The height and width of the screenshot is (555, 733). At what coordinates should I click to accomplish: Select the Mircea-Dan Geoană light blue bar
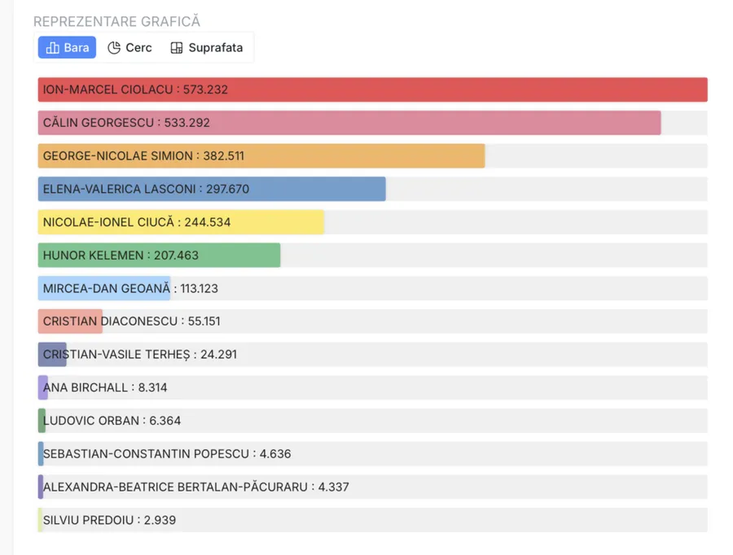104,289
